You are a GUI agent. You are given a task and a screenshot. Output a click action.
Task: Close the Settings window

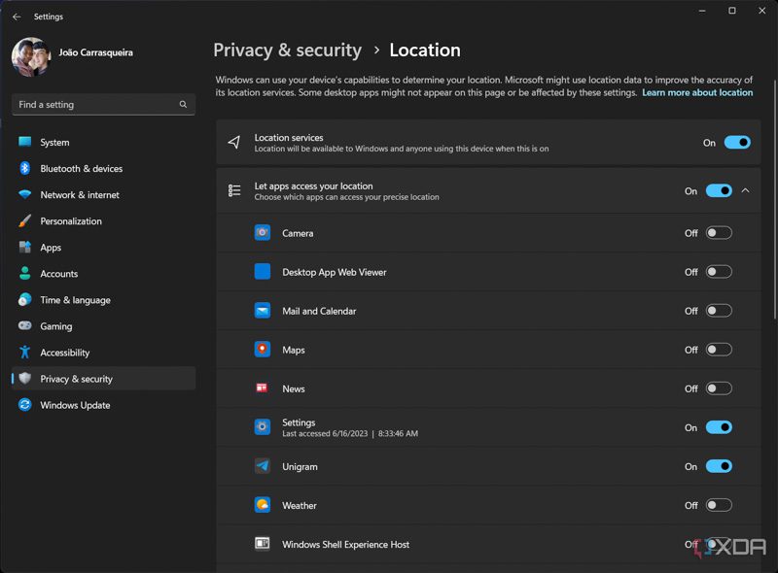[762, 11]
